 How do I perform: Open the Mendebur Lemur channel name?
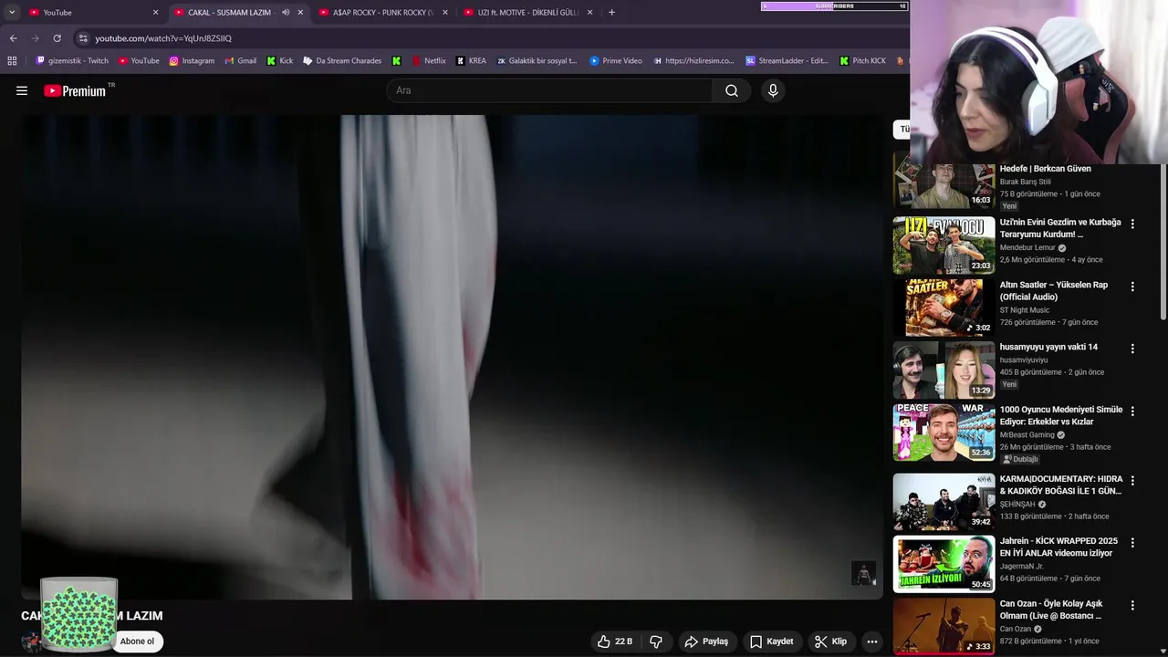coord(1027,247)
